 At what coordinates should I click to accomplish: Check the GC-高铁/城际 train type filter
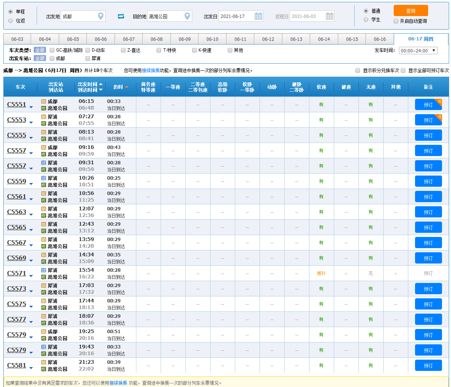pyautogui.click(x=52, y=50)
